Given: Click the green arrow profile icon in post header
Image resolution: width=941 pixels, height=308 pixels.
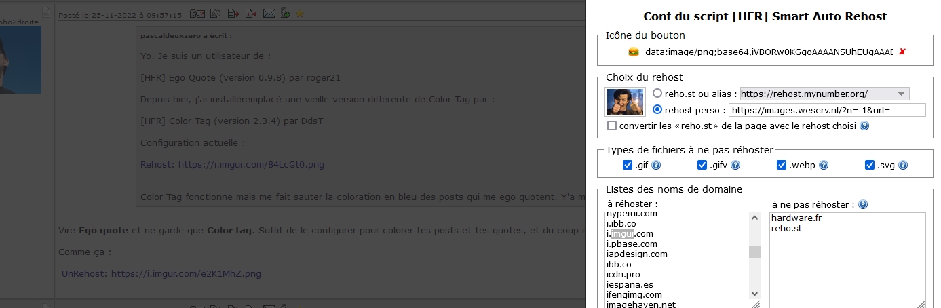Looking at the screenshot, I should [286, 13].
